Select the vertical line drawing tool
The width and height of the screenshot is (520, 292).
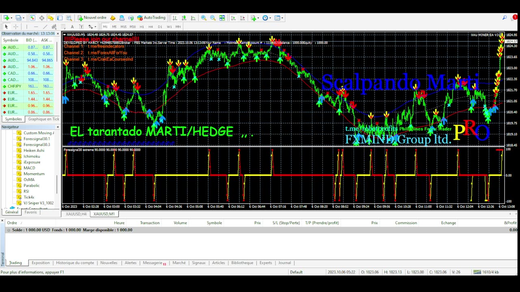27,27
